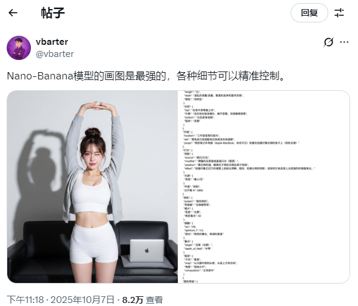Open the reply filter sliders icon
Image resolution: width=358 pixels, height=306 pixels.
pyautogui.click(x=339, y=13)
